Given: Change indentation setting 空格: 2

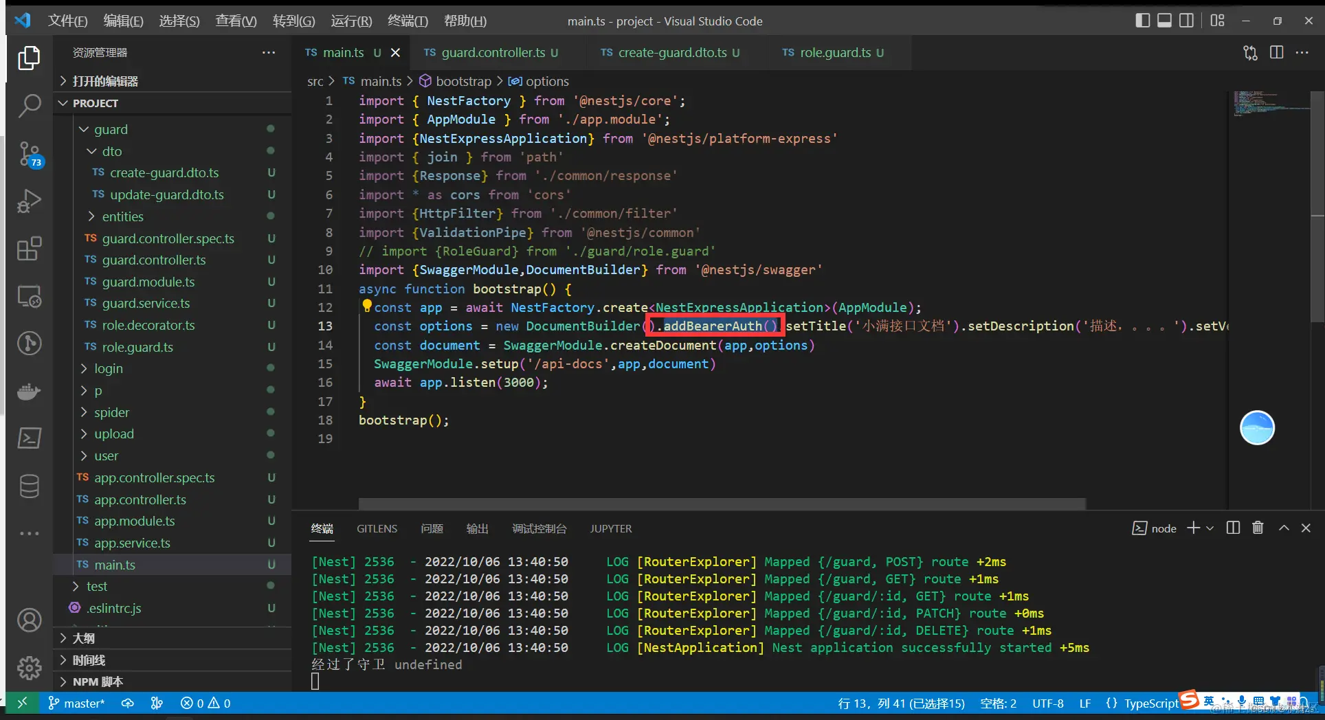Looking at the screenshot, I should [998, 703].
